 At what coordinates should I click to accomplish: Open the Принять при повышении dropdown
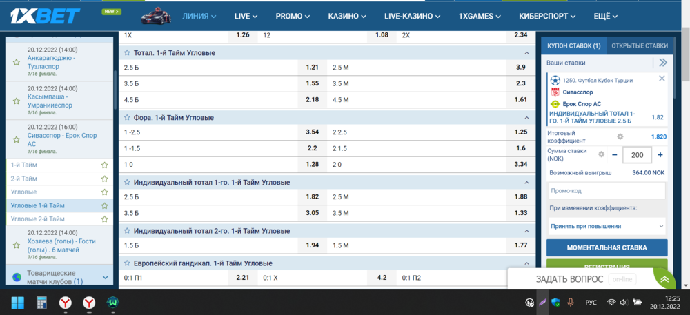tap(607, 226)
